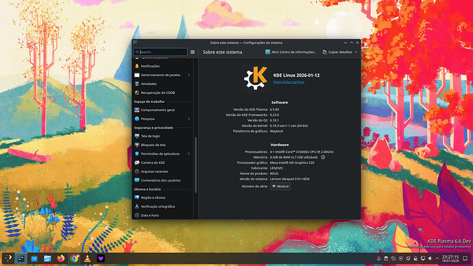This screenshot has width=473, height=266.
Task: Open Atividades settings
Action: pyautogui.click(x=162, y=84)
